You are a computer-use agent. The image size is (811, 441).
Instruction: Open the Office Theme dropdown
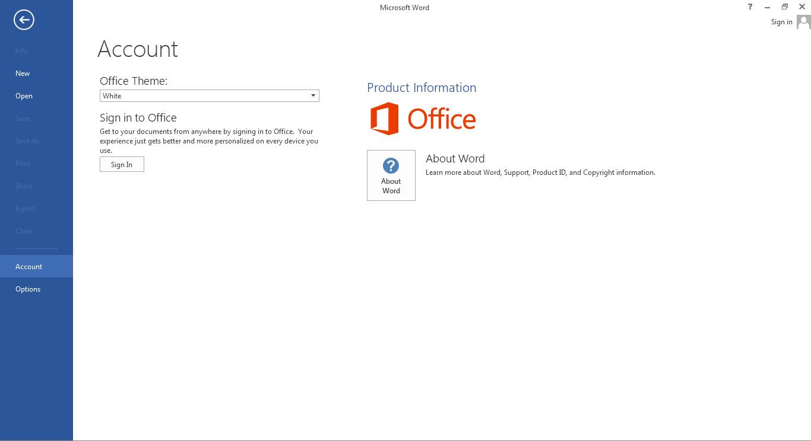pyautogui.click(x=209, y=96)
